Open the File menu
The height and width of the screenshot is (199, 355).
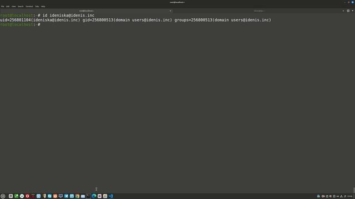click(x=2, y=6)
